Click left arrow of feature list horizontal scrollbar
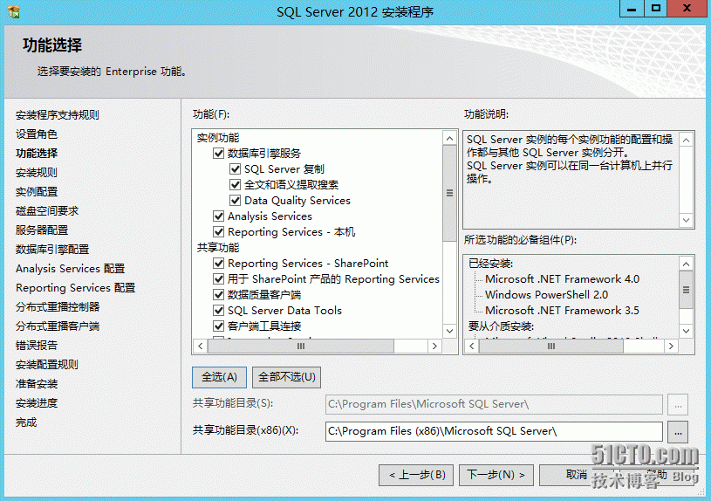711x501 pixels. [201, 347]
